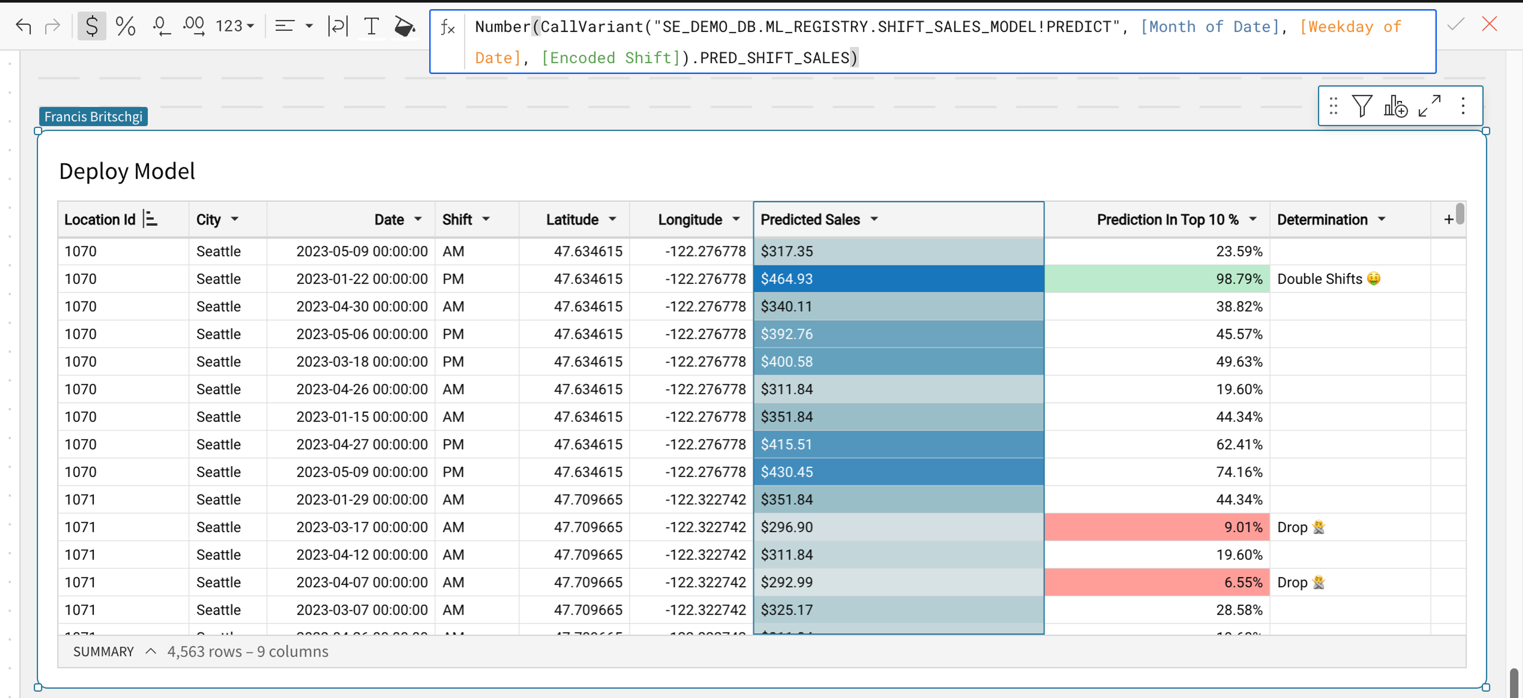Click the table vertical scrollbar thumb
The width and height of the screenshot is (1523, 698).
pos(1460,213)
